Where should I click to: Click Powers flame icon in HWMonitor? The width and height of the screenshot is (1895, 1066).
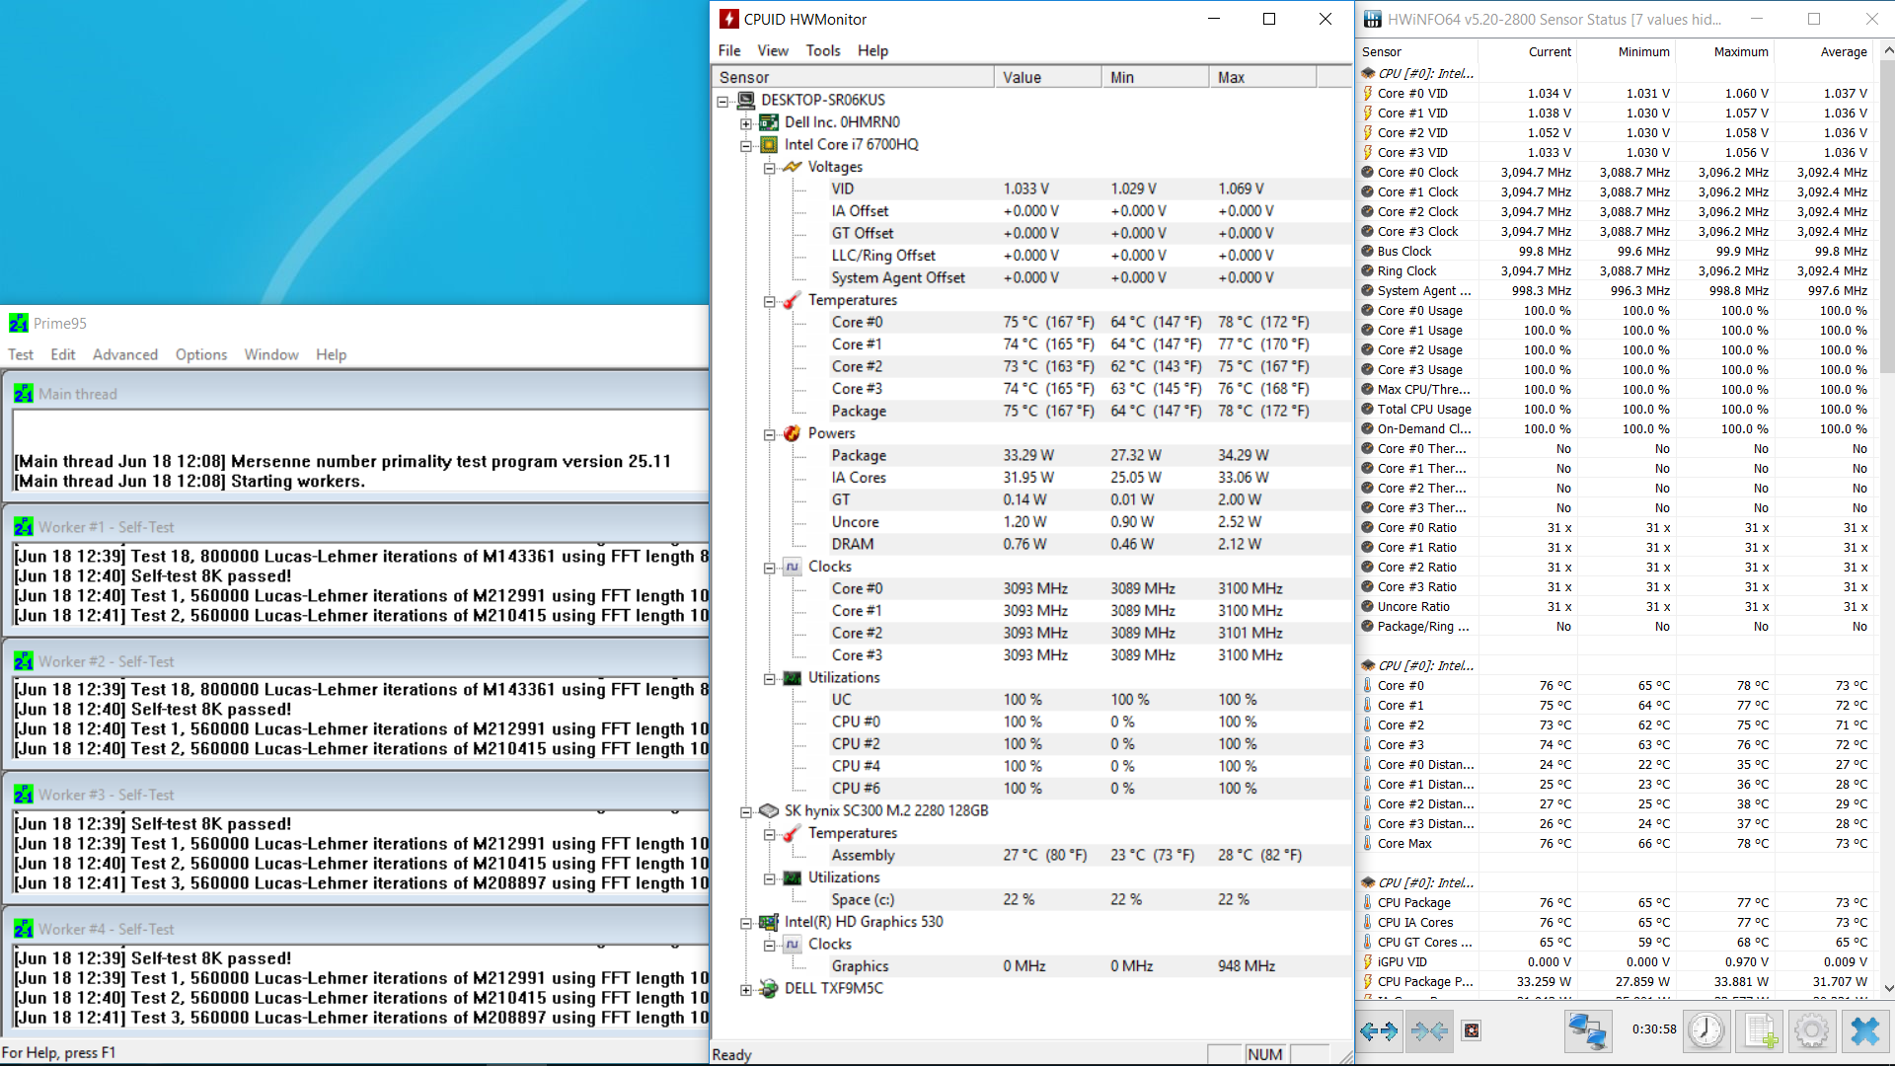793,433
